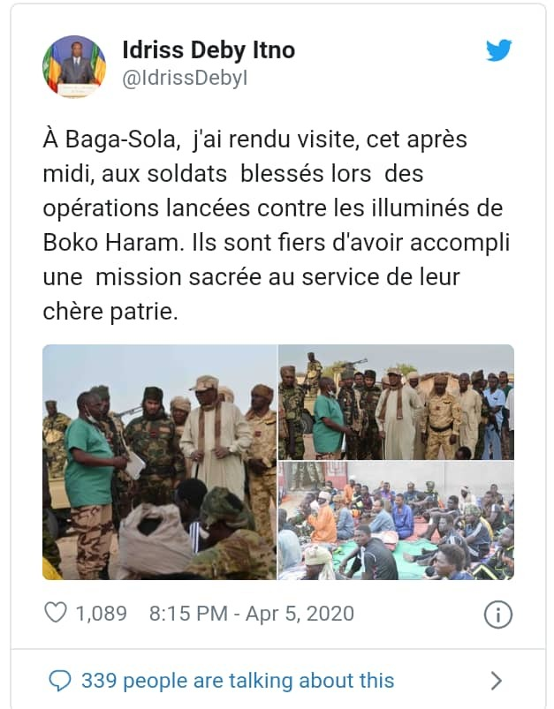This screenshot has height=709, width=554.
Task: Click the Apr 5, 2020 date
Action: pyautogui.click(x=300, y=613)
